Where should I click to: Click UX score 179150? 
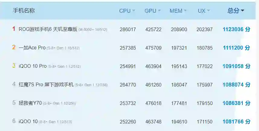tap(205, 103)
